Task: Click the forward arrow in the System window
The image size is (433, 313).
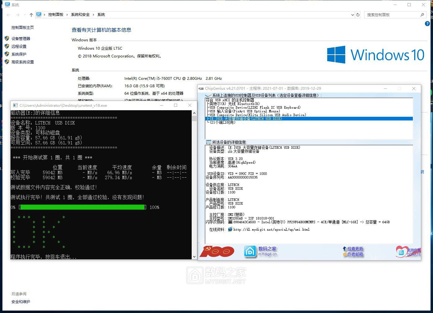Action: 18,15
